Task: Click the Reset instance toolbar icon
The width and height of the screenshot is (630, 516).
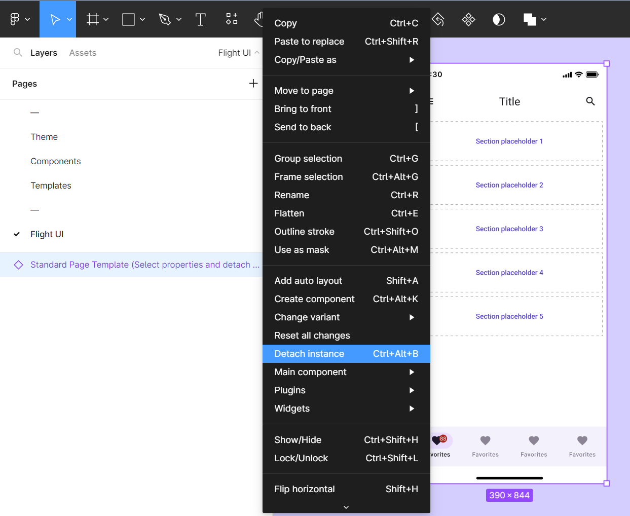Action: click(438, 19)
